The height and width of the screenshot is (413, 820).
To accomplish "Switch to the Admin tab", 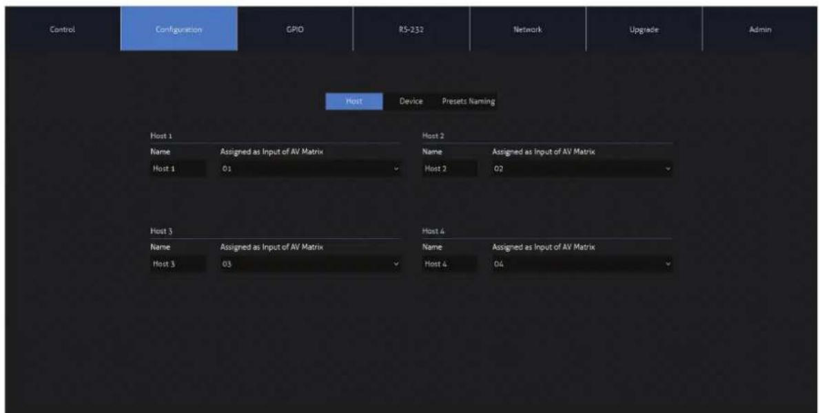I will click(760, 29).
